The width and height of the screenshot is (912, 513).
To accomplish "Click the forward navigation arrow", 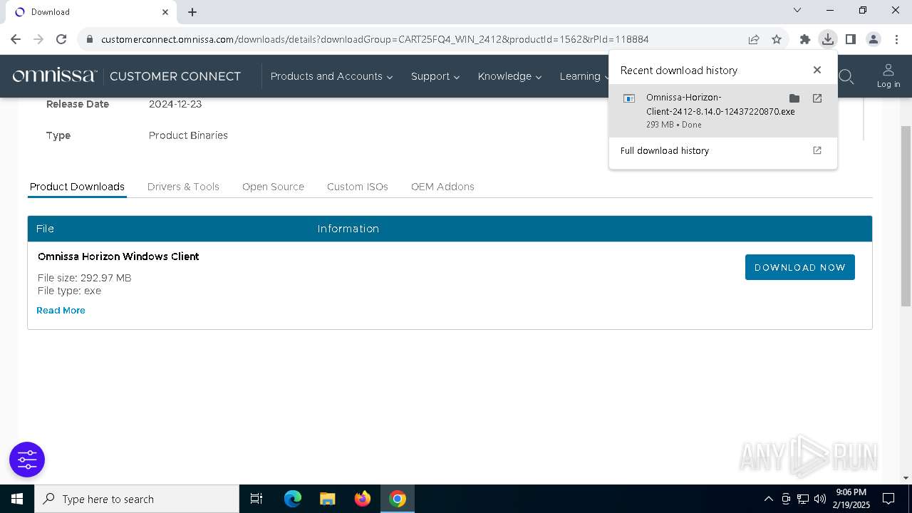I will (38, 39).
